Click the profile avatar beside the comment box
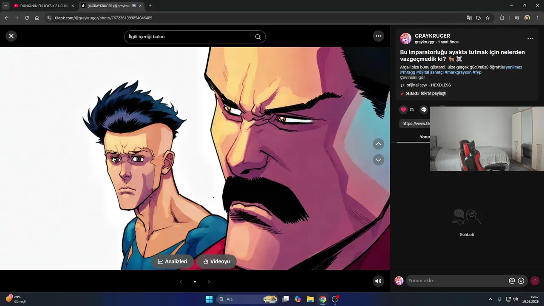Viewport: 544px width, 306px height. [399, 280]
